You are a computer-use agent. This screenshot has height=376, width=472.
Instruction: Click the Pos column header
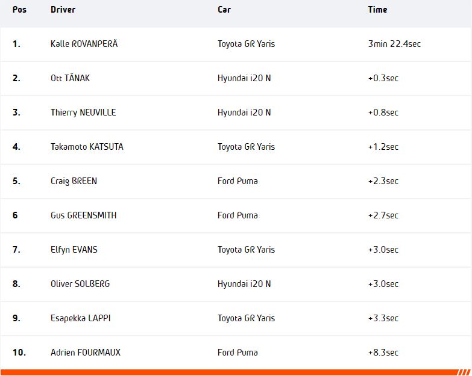[x=19, y=10]
